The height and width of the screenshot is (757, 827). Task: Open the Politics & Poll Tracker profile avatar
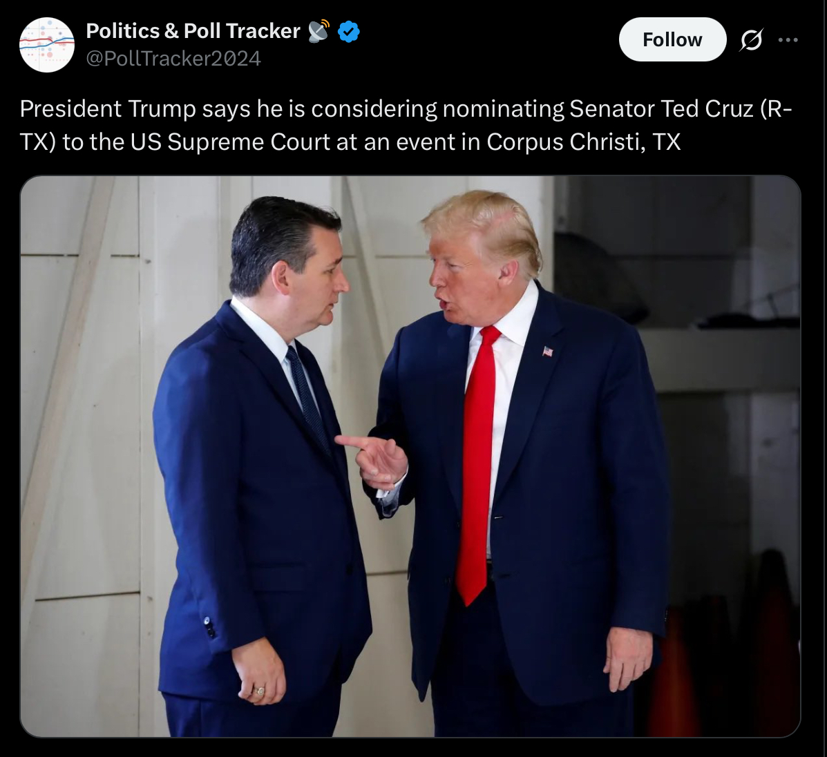click(x=47, y=45)
